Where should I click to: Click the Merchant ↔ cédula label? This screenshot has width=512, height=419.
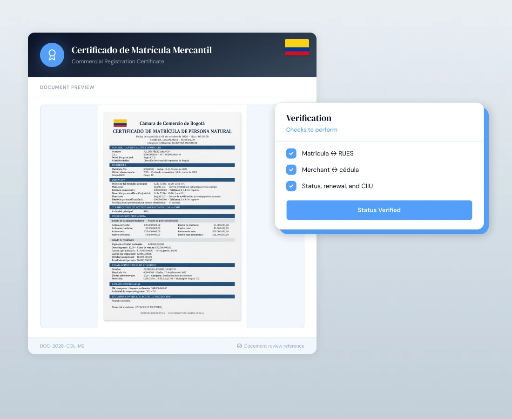pyautogui.click(x=330, y=170)
